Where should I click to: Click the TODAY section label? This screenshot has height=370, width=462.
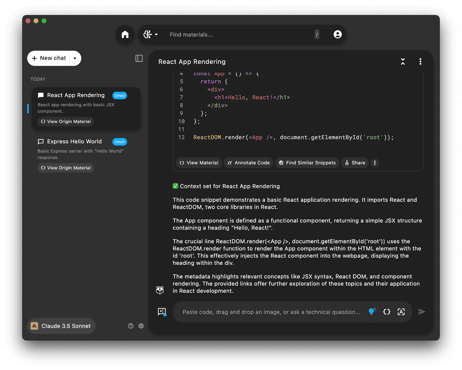[x=38, y=79]
